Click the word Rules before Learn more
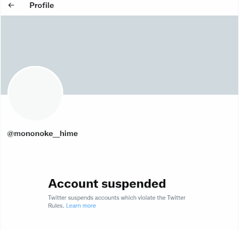This screenshot has width=239, height=230. (x=56, y=205)
